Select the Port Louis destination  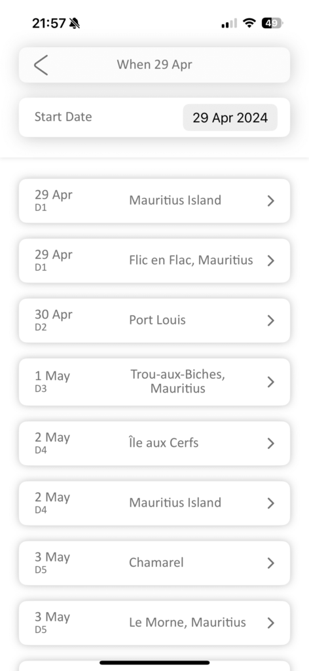(x=157, y=320)
